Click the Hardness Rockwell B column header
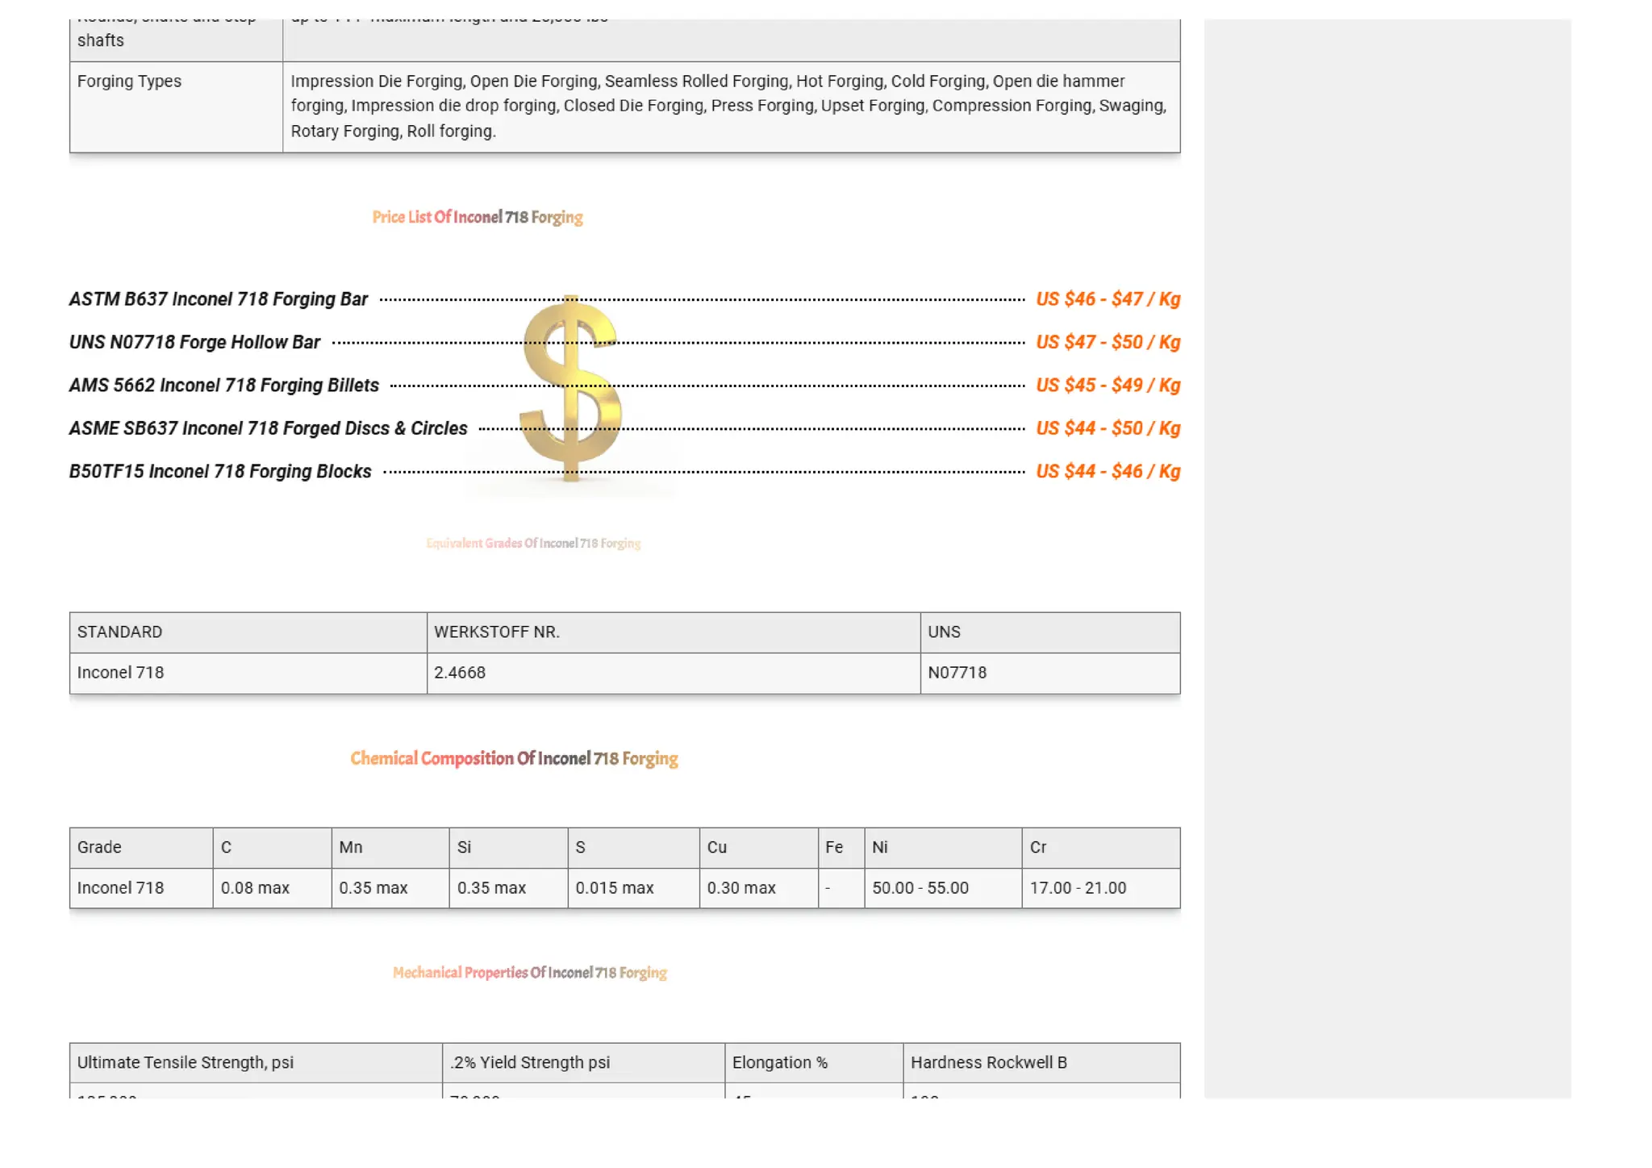This screenshot has width=1652, height=1168. pos(988,1063)
